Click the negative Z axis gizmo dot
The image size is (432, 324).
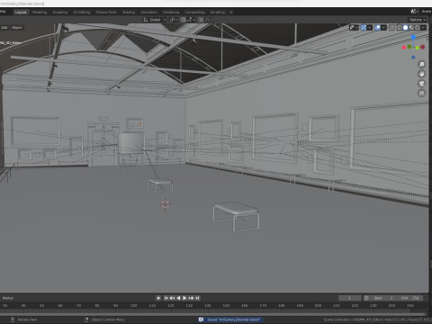click(x=413, y=57)
